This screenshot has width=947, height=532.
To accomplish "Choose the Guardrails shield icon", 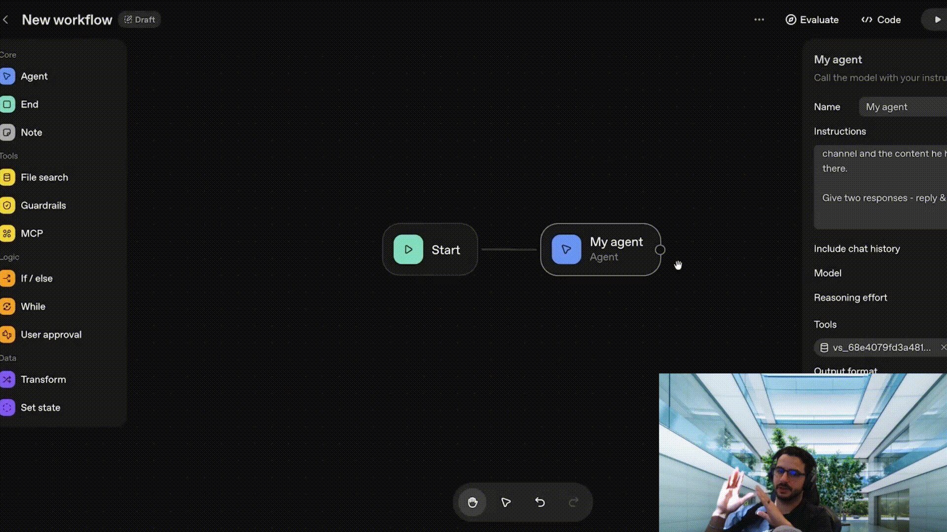I will tap(7, 205).
